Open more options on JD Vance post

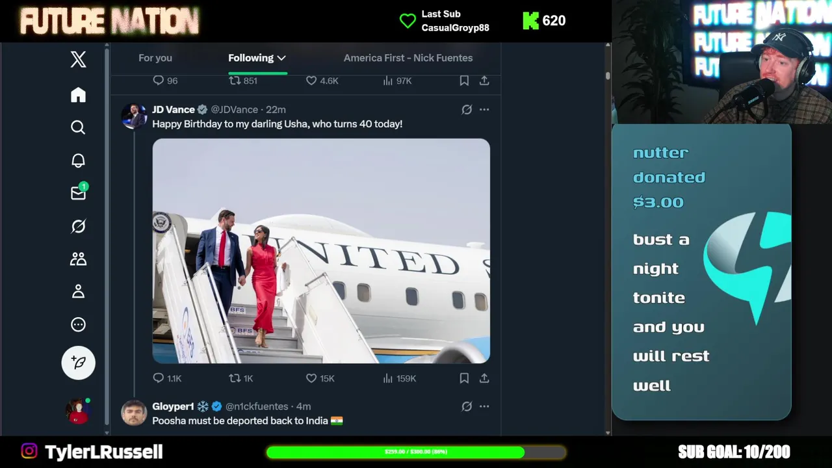click(x=484, y=109)
